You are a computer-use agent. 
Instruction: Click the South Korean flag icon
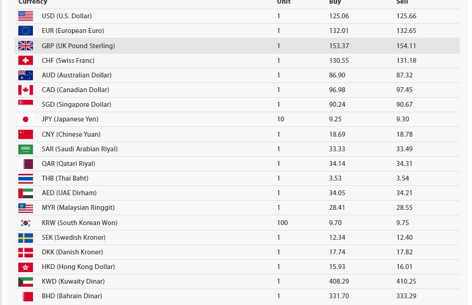click(25, 223)
